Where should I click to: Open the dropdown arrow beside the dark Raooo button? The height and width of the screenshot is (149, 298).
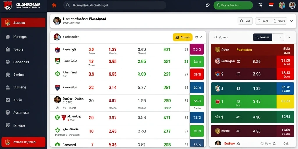280,38
